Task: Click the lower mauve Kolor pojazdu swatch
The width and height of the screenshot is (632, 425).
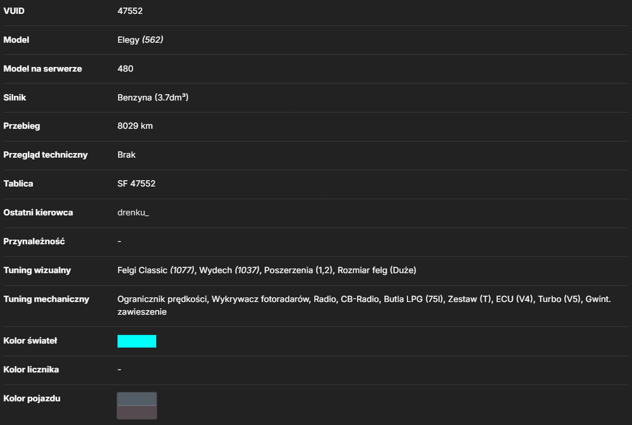Action: [137, 412]
